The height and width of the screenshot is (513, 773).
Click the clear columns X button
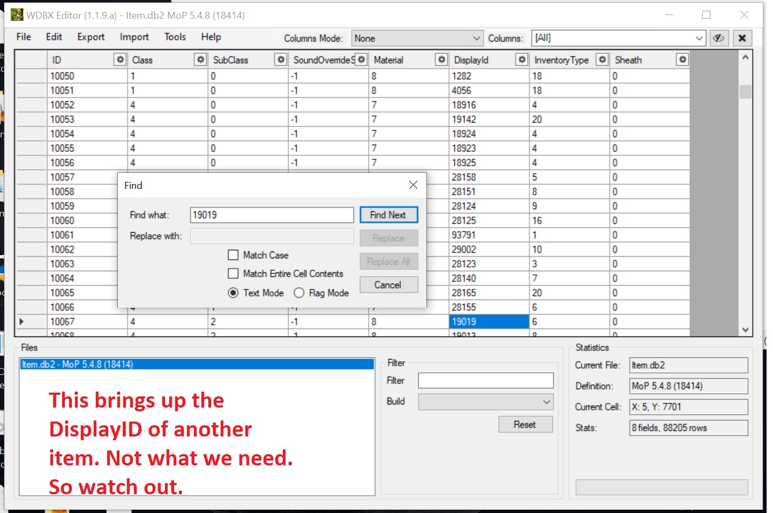(x=742, y=38)
